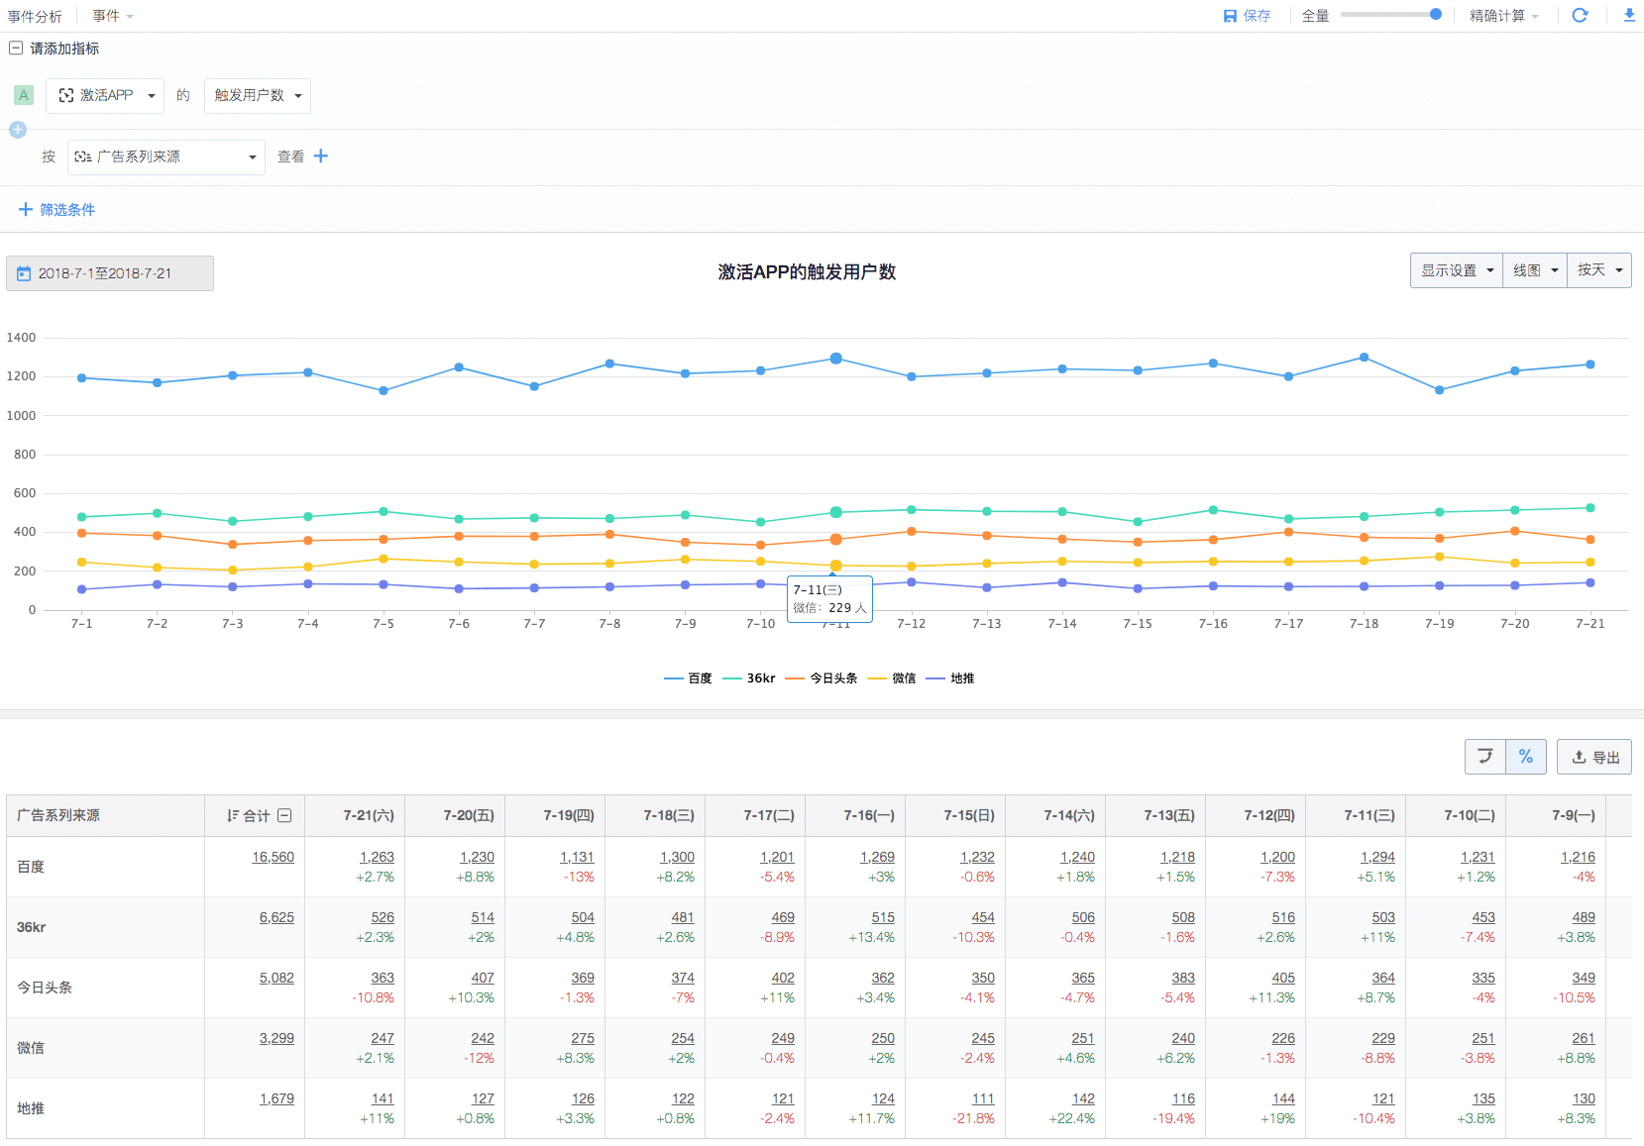Click the minus box icon beside 合计
The image size is (1644, 1146).
pos(284,815)
